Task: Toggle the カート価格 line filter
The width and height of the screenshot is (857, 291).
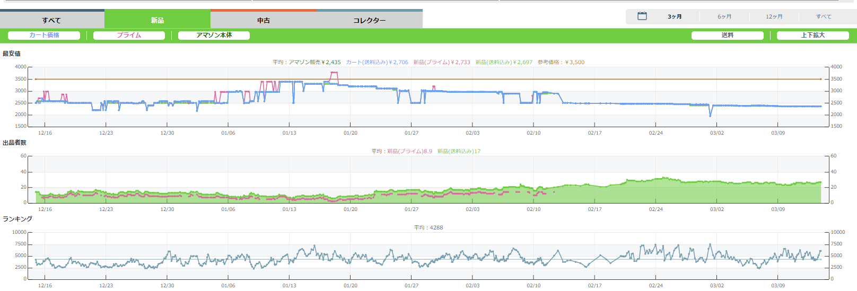Action: 44,36
